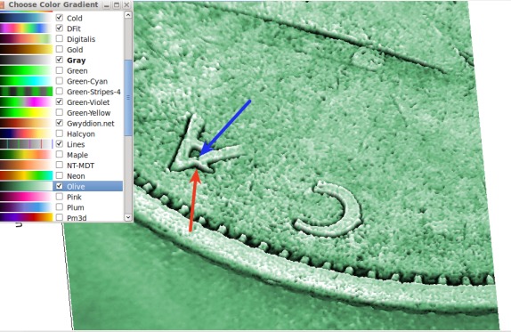Select the Pink gradient swatch
The height and width of the screenshot is (332, 511).
pos(26,197)
